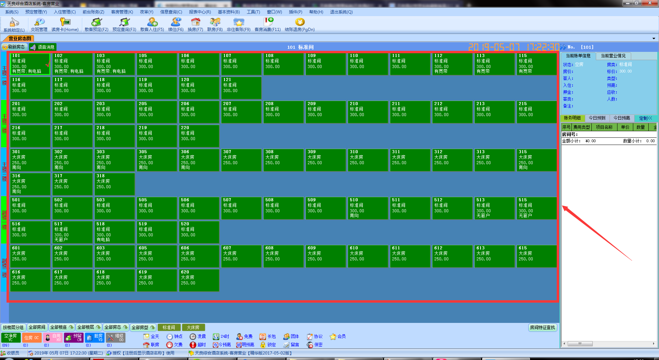Filter by 自用 HU status
The image size is (659, 360).
tap(53, 338)
